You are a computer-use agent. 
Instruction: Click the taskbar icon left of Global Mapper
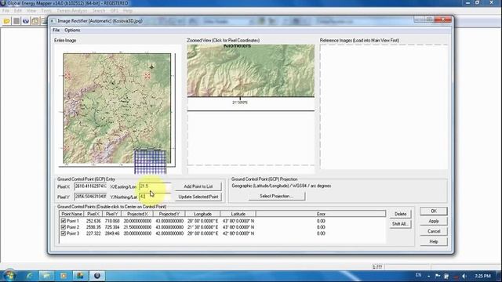(x=80, y=276)
